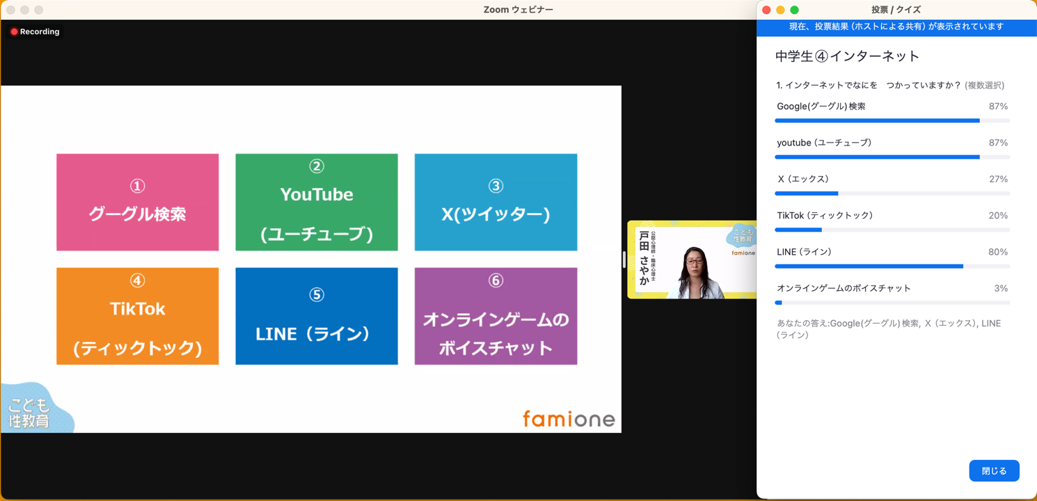1037x501 pixels.
Task: Click the 27% value for X
Action: (998, 179)
